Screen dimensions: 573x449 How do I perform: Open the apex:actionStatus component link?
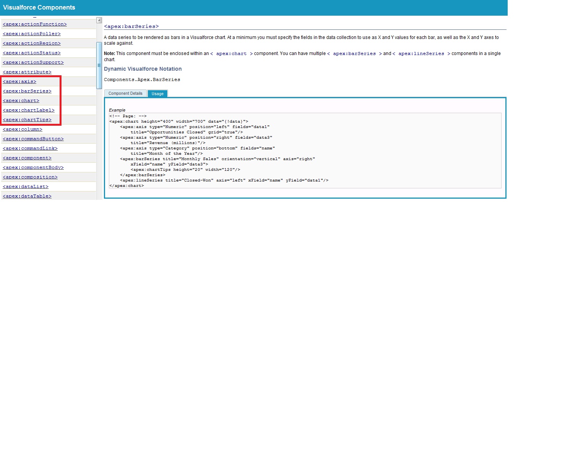pos(32,53)
